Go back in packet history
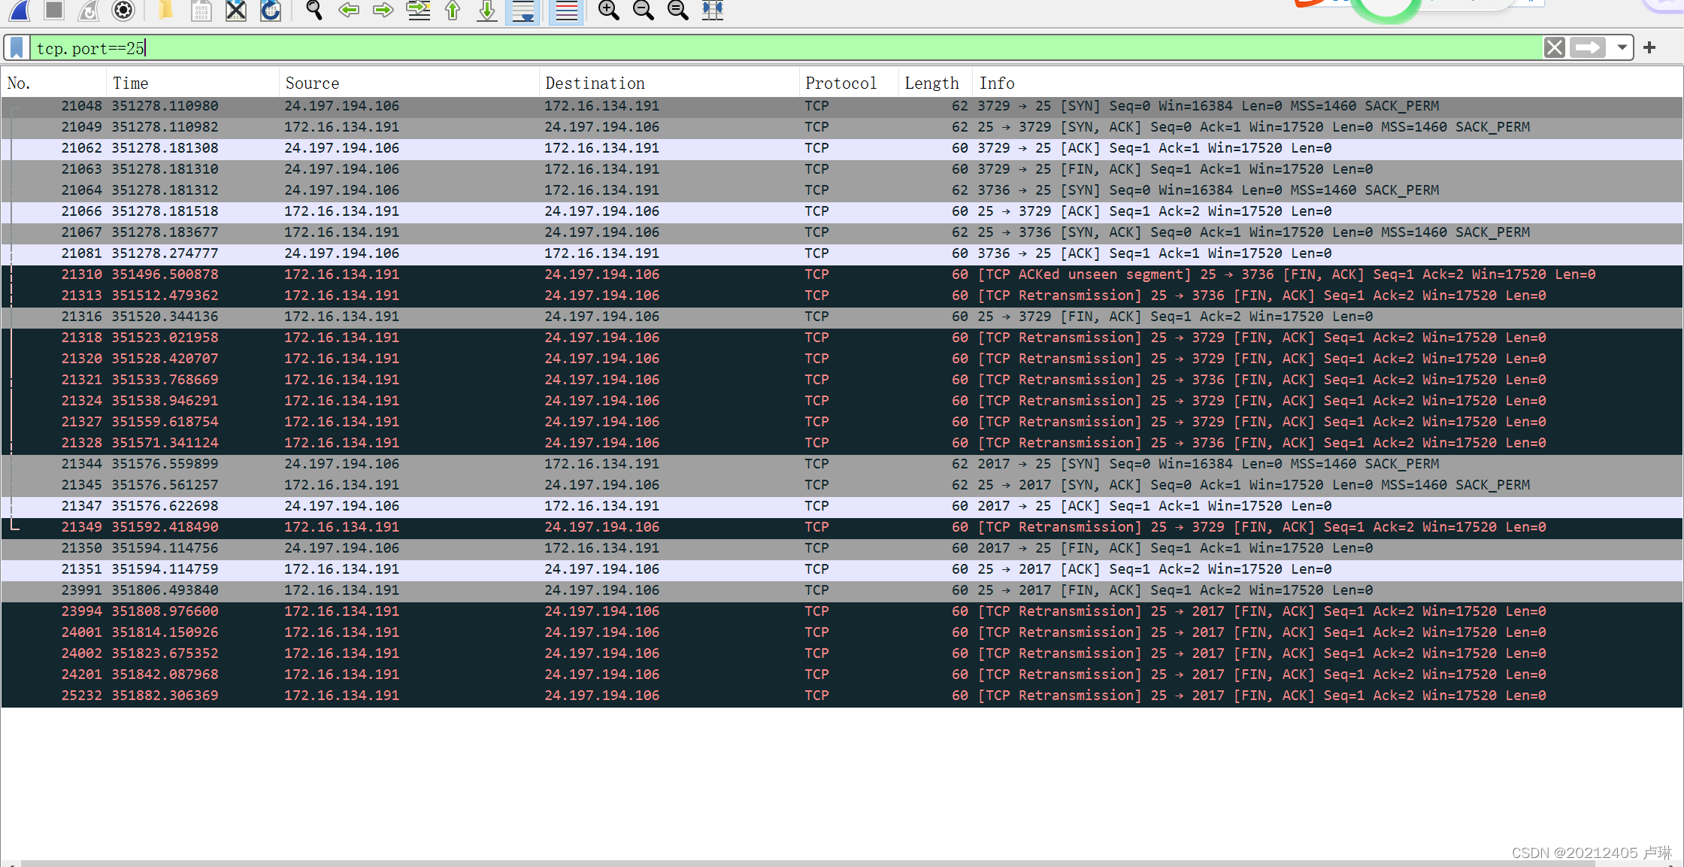The image size is (1684, 867). coord(349,10)
